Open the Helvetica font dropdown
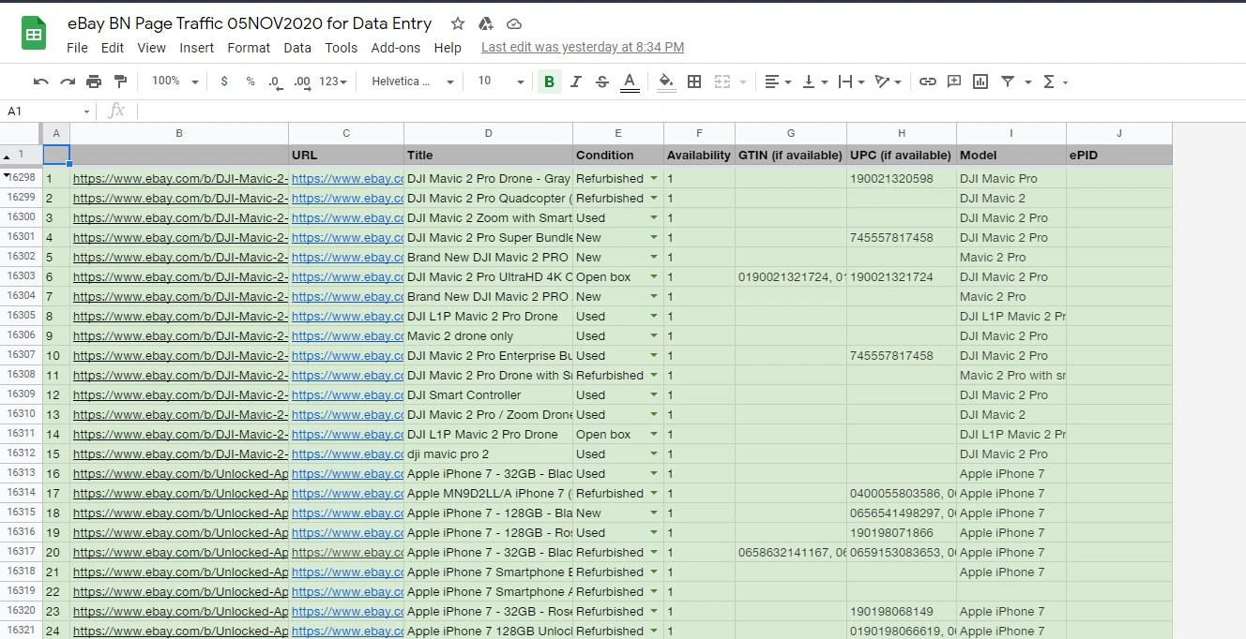Screen dimensions: 1246x639 click(412, 82)
